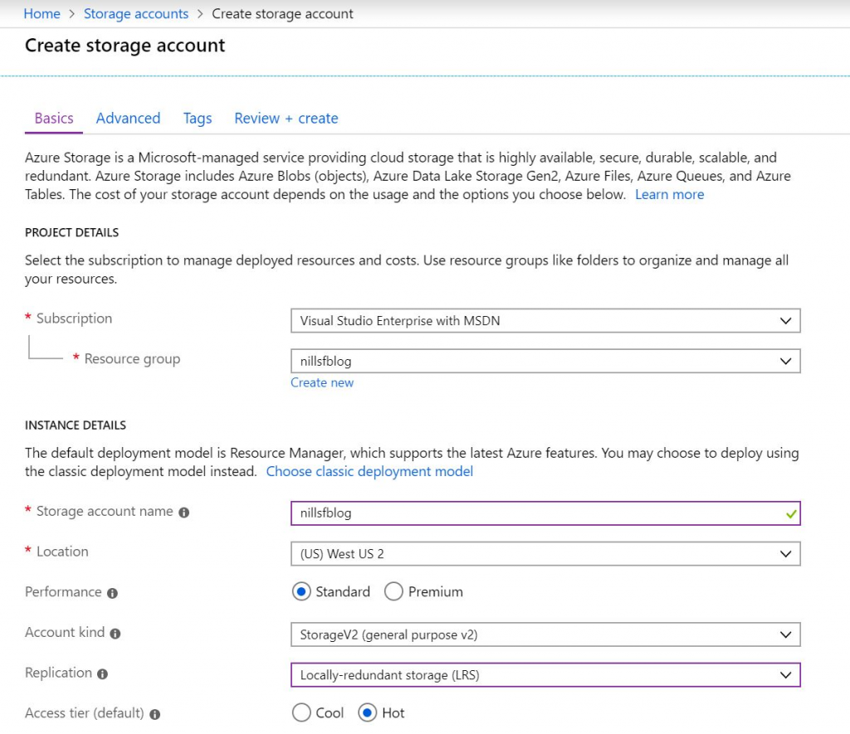This screenshot has width=850, height=734.
Task: Go to the Review + create tab
Action: point(286,118)
